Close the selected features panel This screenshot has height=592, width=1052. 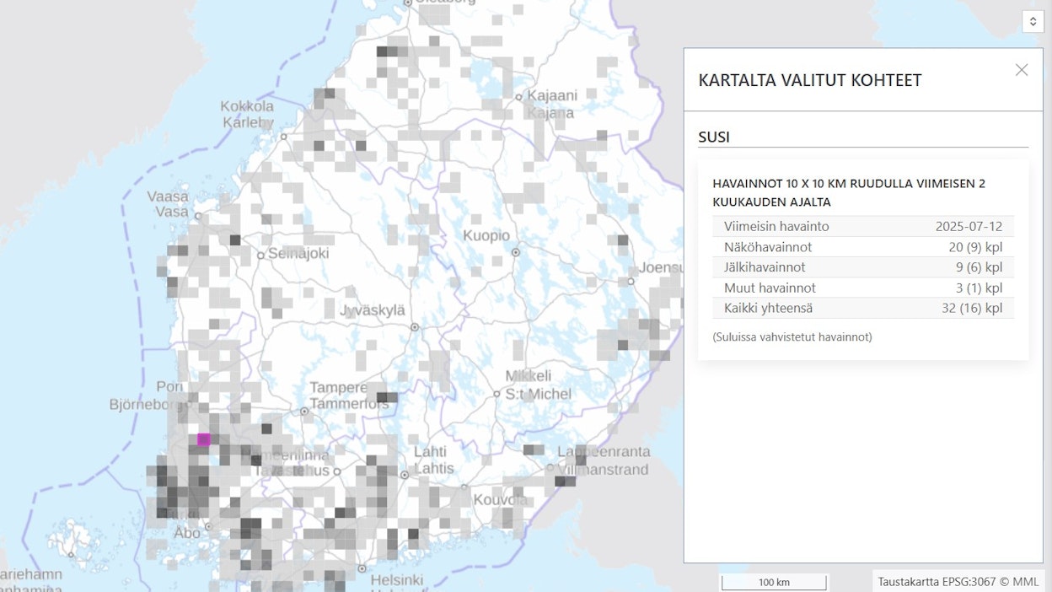click(1022, 70)
